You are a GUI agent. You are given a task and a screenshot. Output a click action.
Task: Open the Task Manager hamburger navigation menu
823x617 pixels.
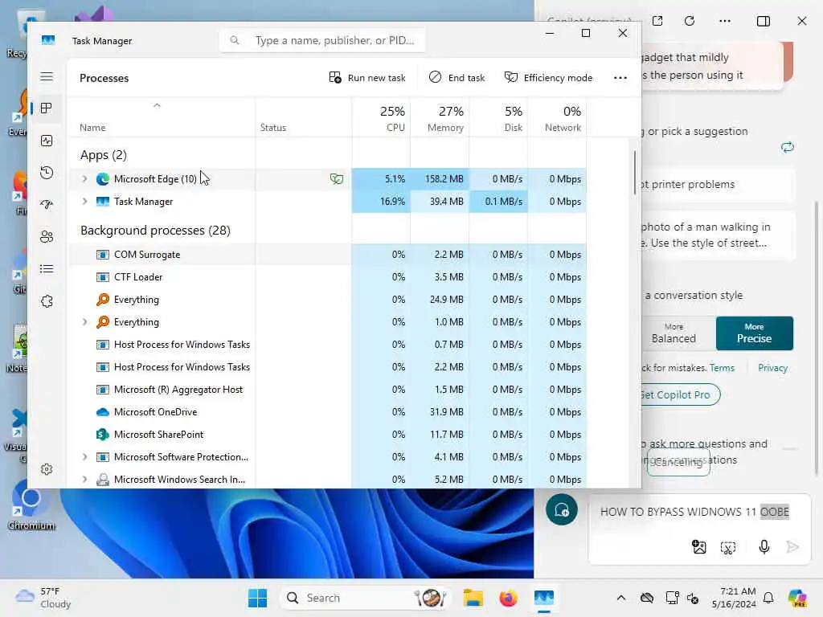click(47, 76)
